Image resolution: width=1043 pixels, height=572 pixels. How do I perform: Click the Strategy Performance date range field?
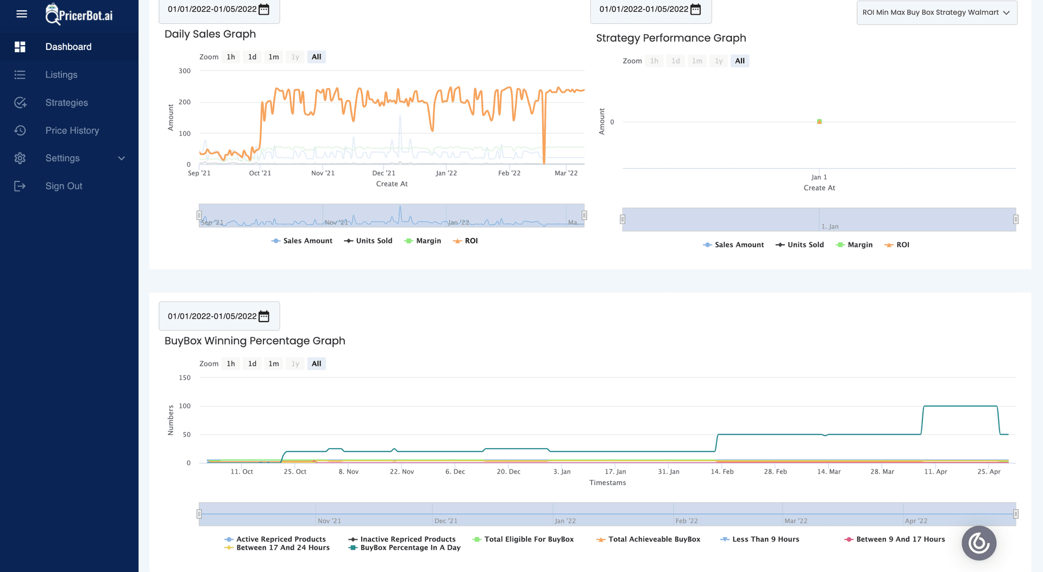[644, 9]
